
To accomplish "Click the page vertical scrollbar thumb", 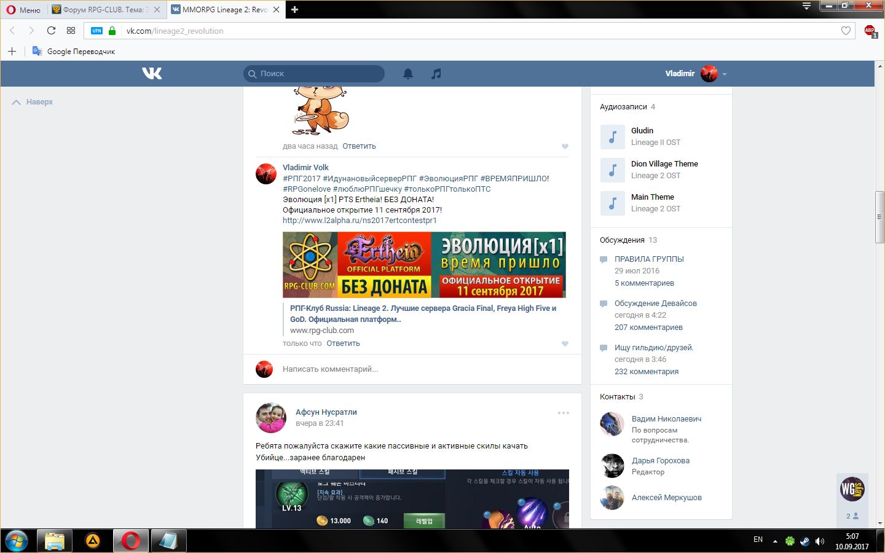I will (880, 217).
